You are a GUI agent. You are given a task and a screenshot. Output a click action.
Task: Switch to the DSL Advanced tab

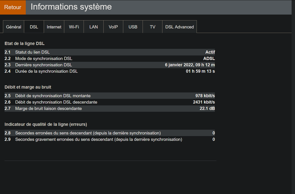(x=179, y=27)
